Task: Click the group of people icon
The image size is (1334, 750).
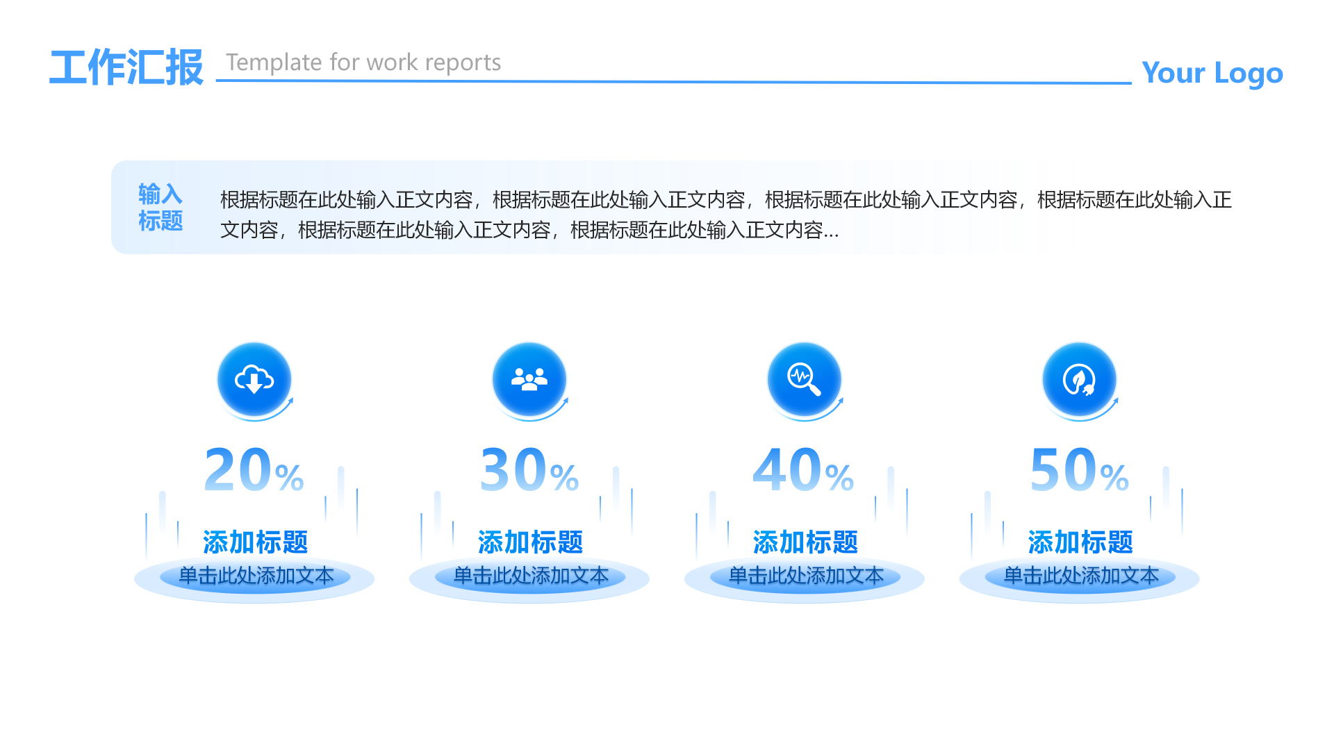Action: (x=529, y=379)
